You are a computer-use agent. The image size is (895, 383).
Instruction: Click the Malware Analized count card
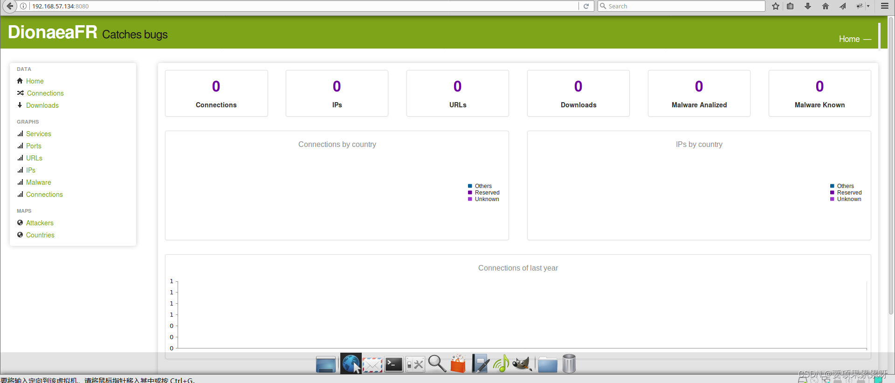coord(699,93)
